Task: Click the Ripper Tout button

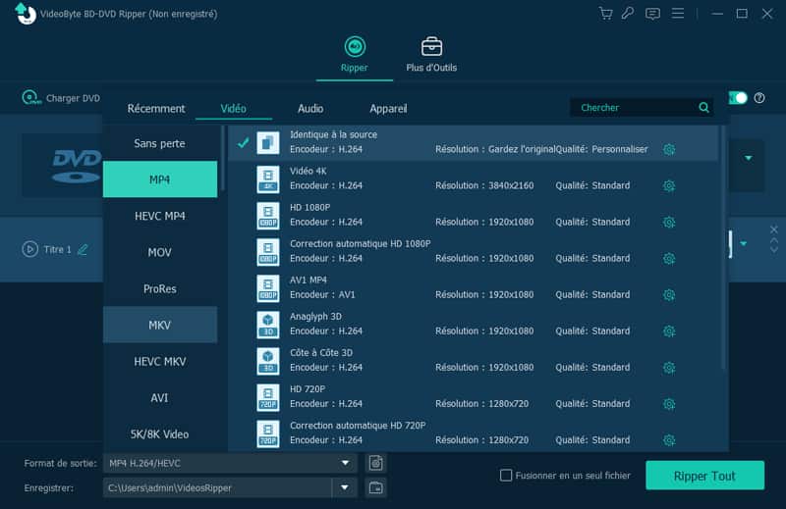Action: [x=704, y=476]
